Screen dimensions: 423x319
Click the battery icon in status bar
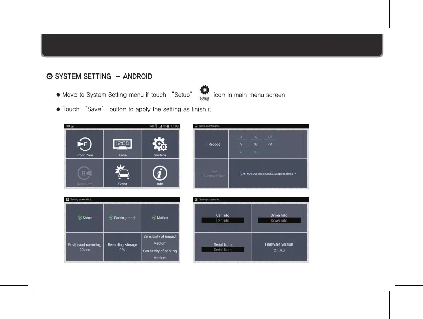pos(168,126)
